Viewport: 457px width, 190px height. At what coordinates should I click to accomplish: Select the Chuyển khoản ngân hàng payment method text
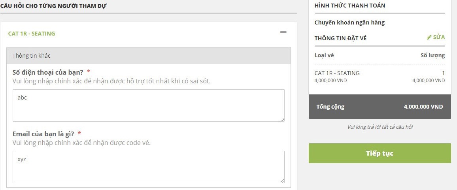[349, 23]
